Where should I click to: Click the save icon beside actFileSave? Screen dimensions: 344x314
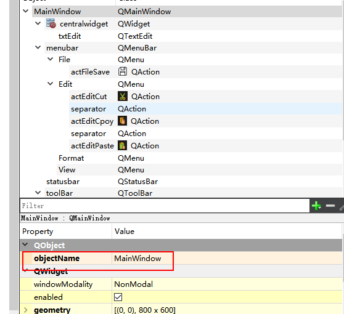[123, 71]
